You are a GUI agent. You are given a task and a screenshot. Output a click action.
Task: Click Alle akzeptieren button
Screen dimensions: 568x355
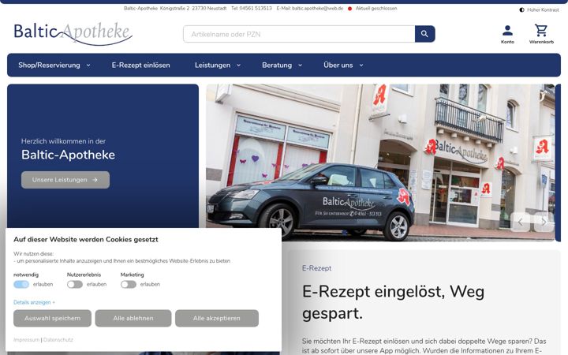(217, 318)
